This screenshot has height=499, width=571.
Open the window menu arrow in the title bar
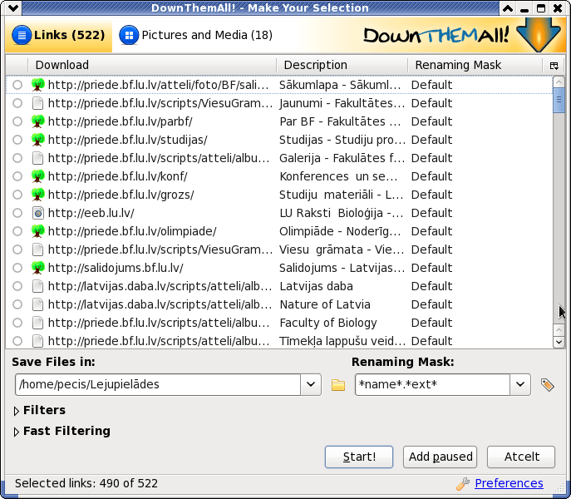(13, 8)
